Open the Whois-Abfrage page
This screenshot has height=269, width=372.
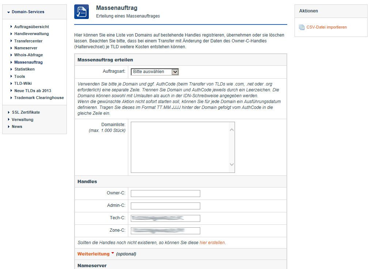pos(29,55)
